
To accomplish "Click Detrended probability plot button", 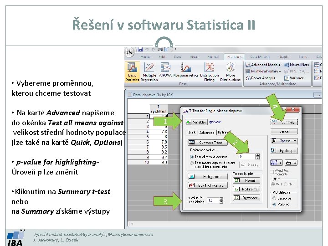I will pos(246,198).
